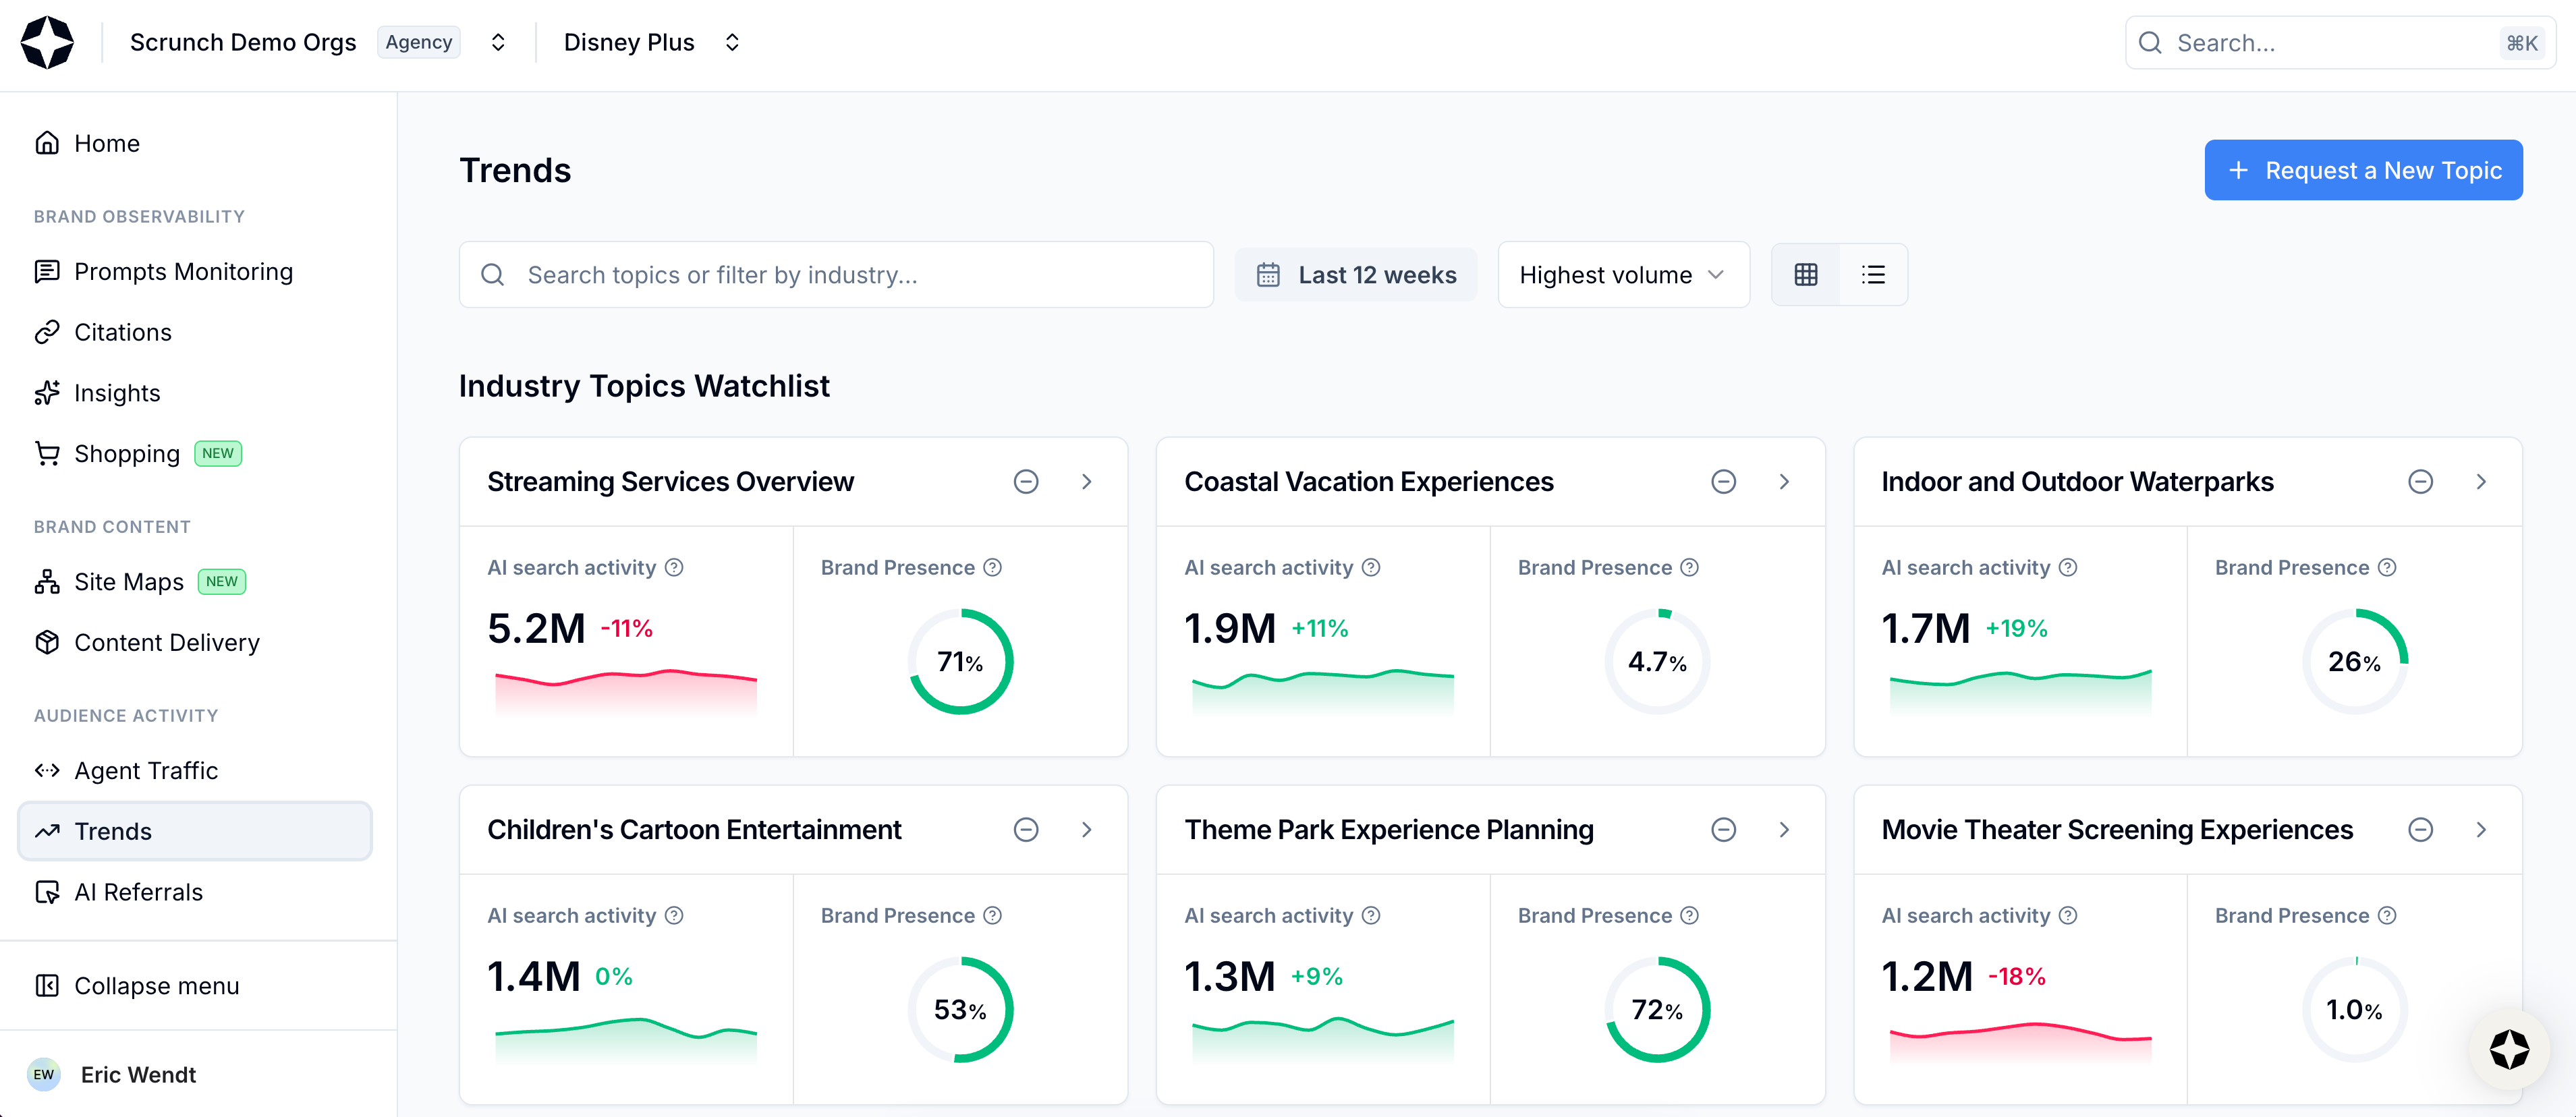Click Request a New Topic button
The image size is (2576, 1117).
(x=2362, y=171)
